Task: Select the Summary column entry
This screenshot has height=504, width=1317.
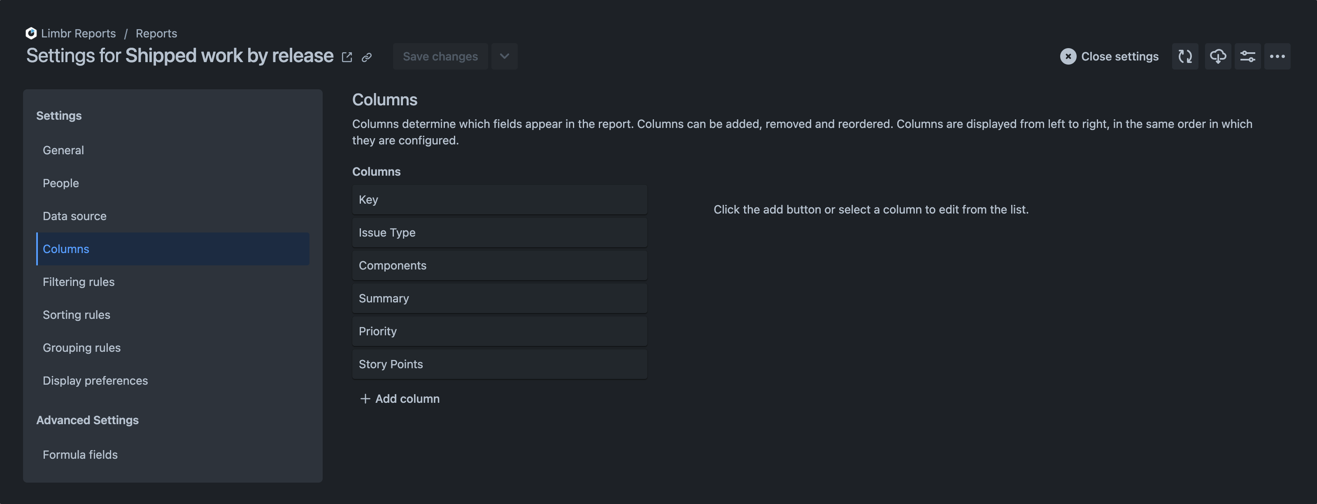Action: tap(500, 298)
